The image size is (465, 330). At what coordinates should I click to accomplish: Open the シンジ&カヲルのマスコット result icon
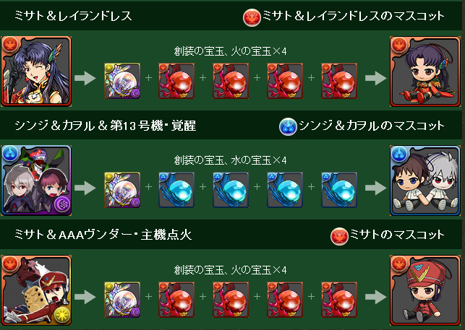[x=425, y=181]
